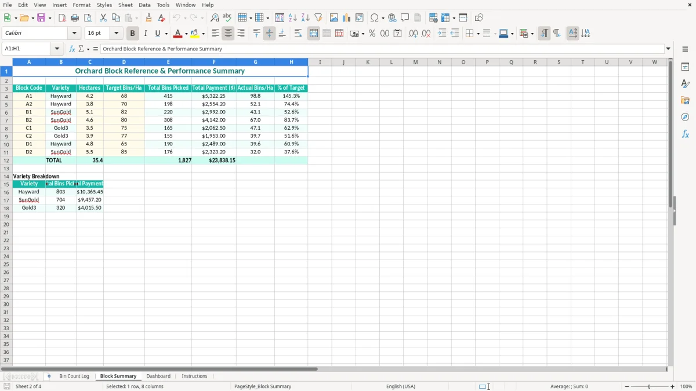Screen dimensions: 696x391
Task: Click the Cut scissors icon
Action: coord(103,18)
